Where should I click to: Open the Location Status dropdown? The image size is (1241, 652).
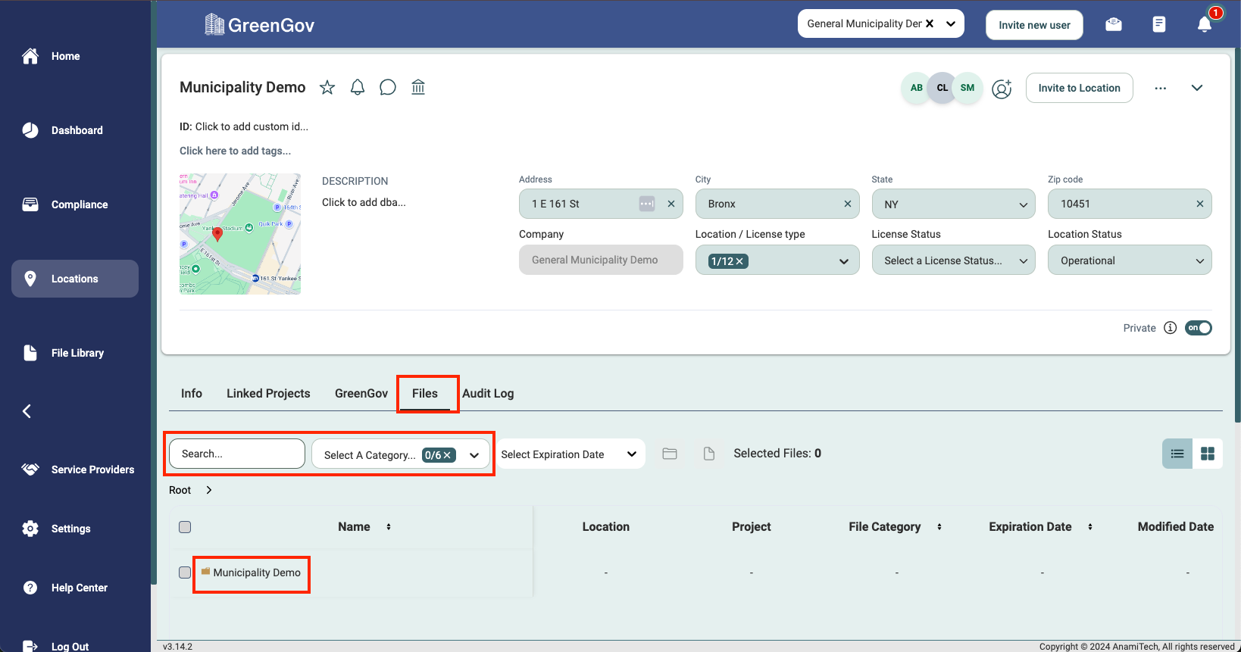point(1129,260)
